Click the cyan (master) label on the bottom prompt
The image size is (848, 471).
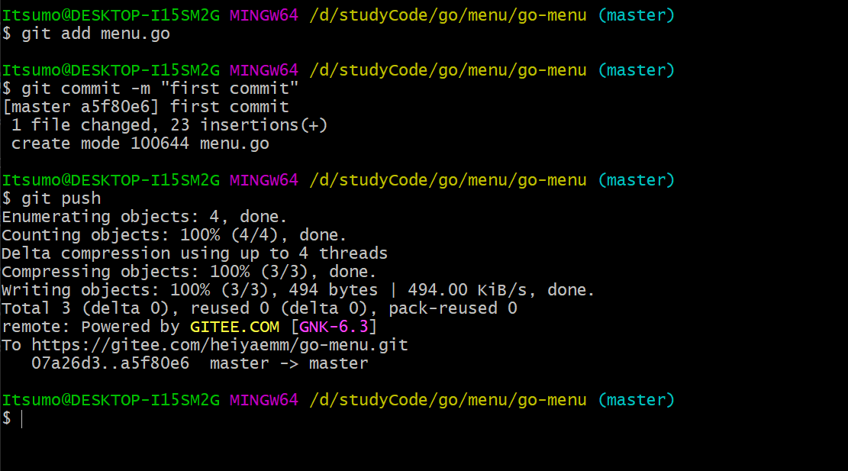tap(637, 400)
